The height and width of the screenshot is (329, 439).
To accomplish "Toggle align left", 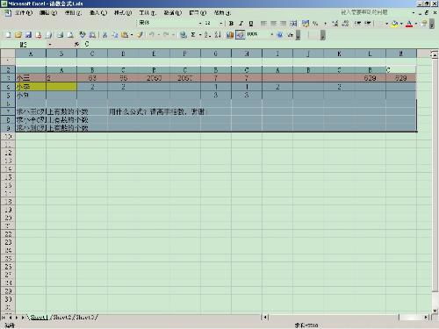I will (x=263, y=24).
